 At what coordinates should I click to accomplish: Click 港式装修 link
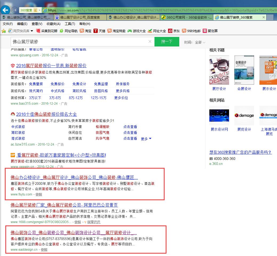tap(18, 138)
